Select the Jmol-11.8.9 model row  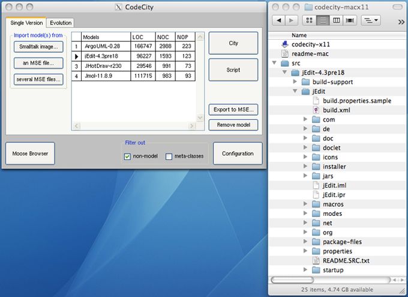(x=133, y=76)
